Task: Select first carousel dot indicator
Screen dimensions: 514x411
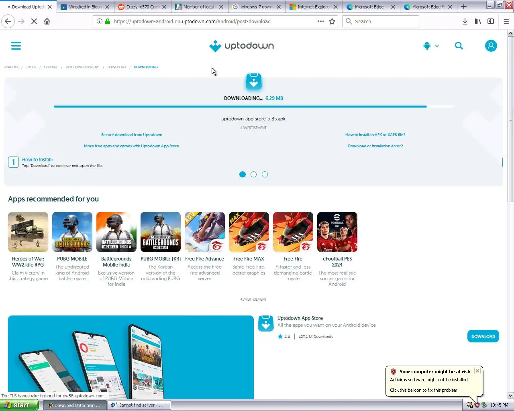Action: 243,174
